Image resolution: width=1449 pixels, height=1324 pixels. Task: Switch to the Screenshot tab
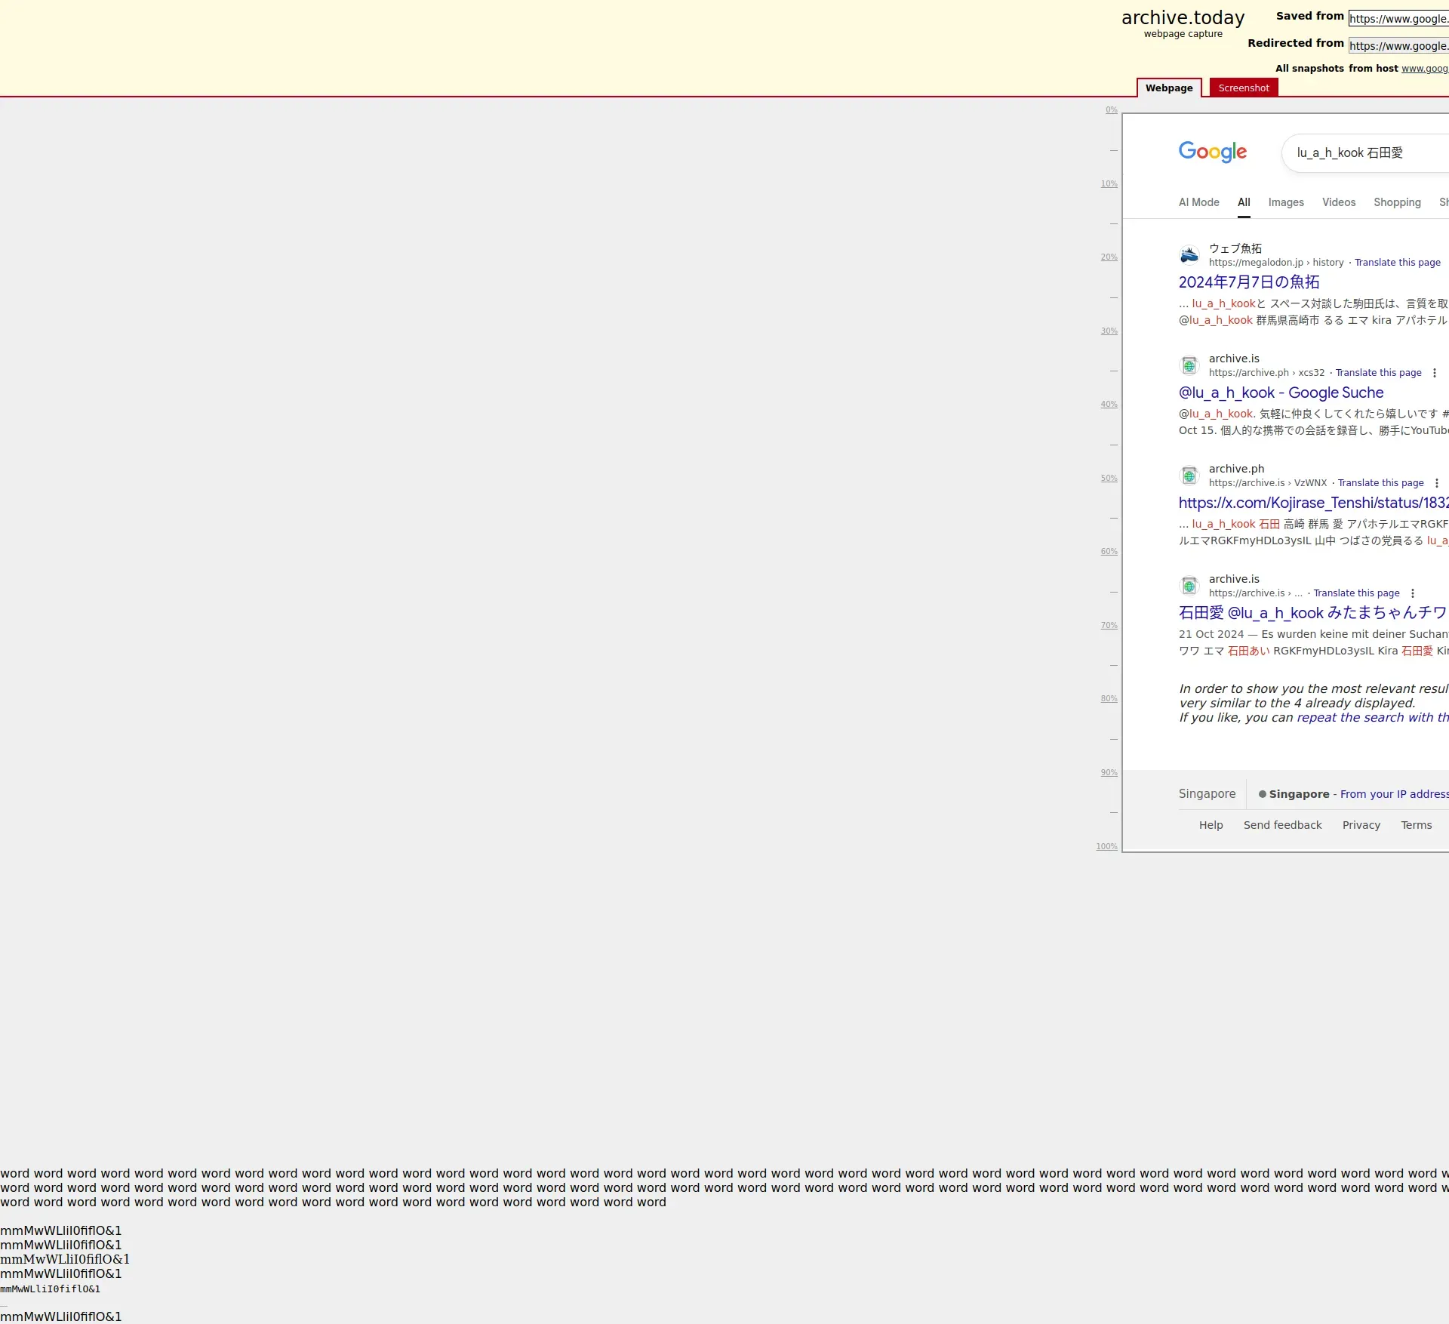[1243, 88]
